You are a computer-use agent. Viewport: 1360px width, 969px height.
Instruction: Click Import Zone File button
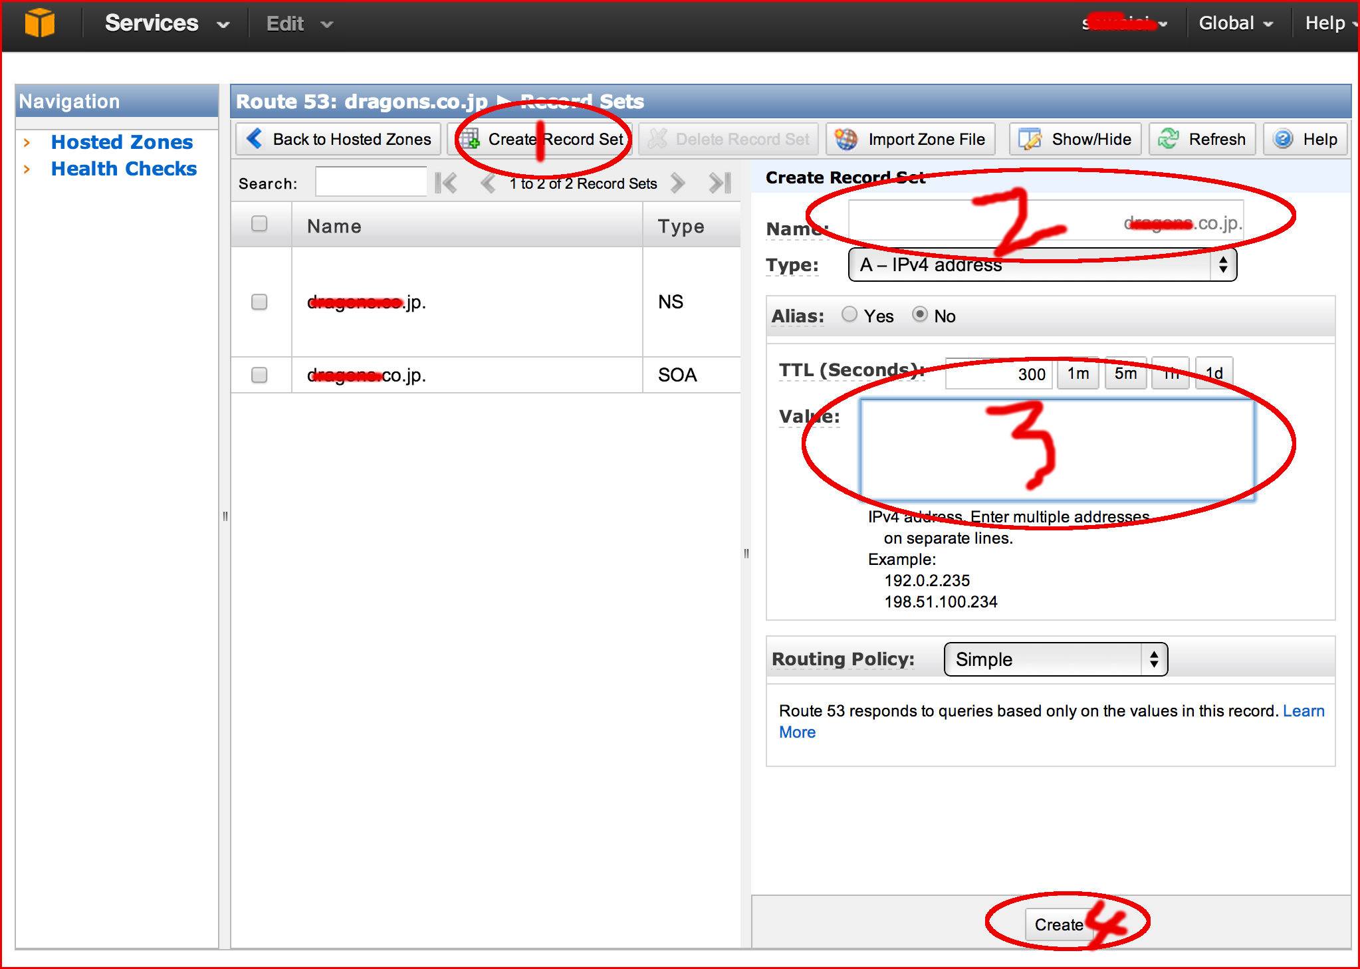[x=911, y=139]
